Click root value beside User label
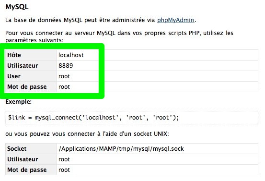 click(x=64, y=76)
